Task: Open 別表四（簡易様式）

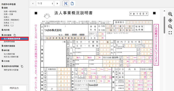Action: point(11,20)
